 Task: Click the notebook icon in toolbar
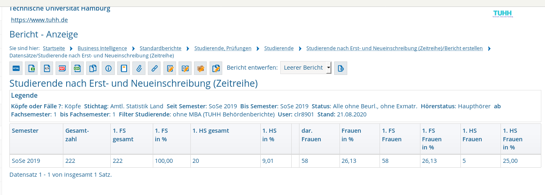pos(123,68)
